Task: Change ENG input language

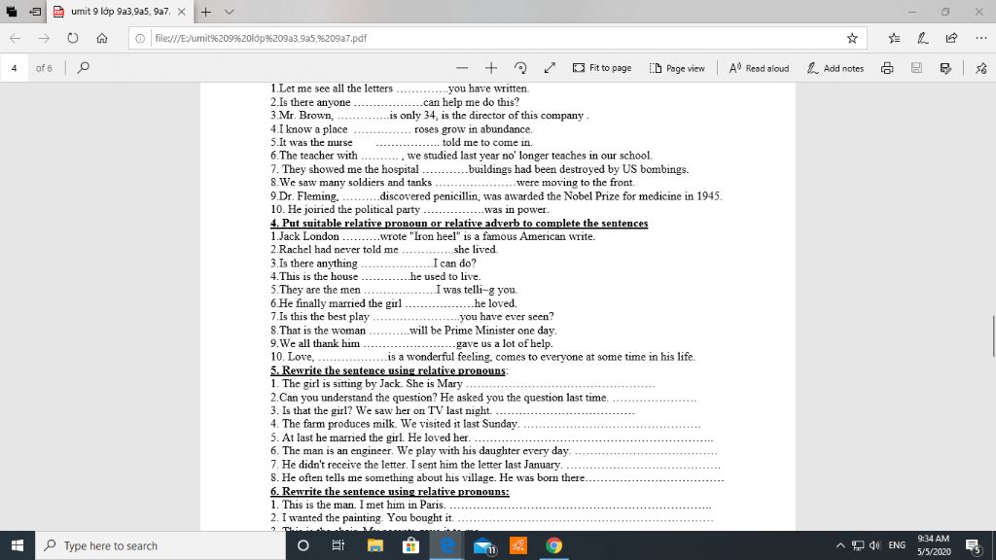Action: pos(897,545)
